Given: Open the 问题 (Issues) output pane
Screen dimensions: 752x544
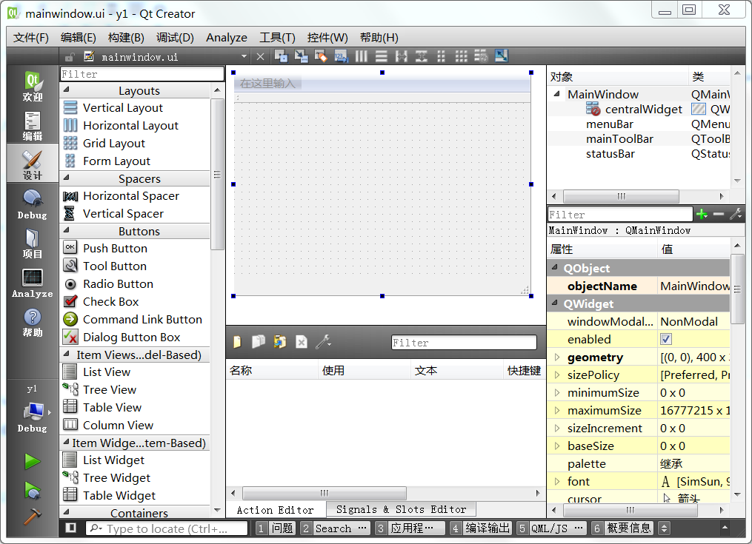Looking at the screenshot, I should coord(275,528).
